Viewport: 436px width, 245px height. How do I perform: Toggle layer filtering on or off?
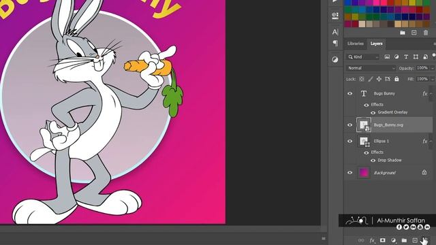click(434, 56)
